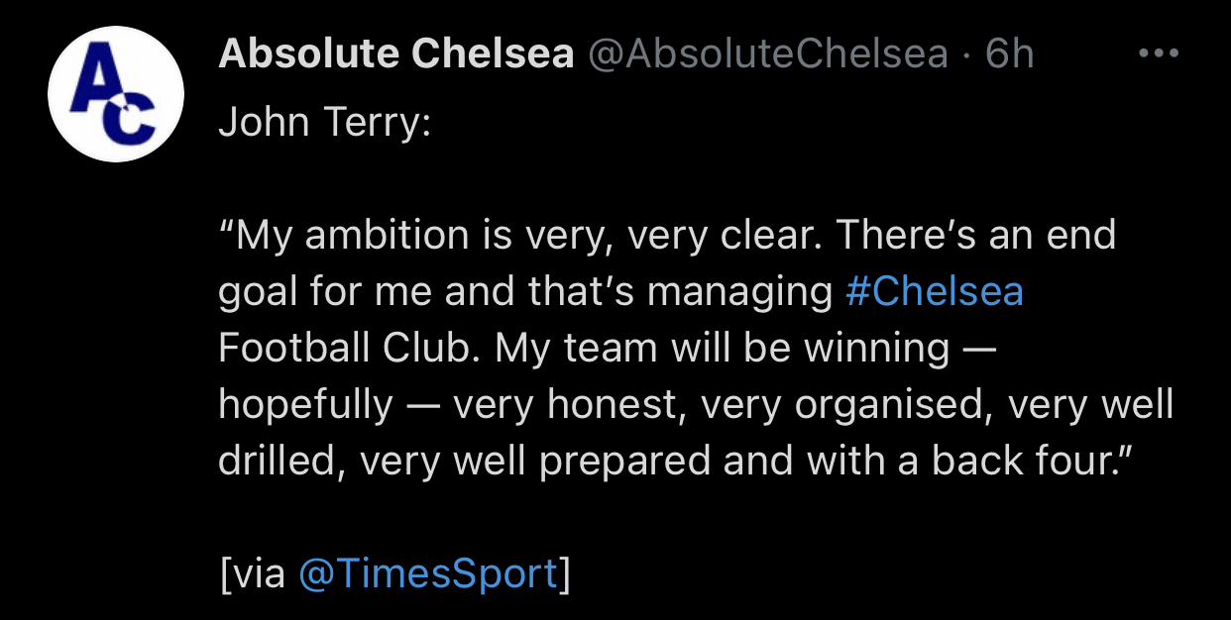Click the closing bracket after @TimesSport
This screenshot has height=620, width=1231.
[x=564, y=574]
